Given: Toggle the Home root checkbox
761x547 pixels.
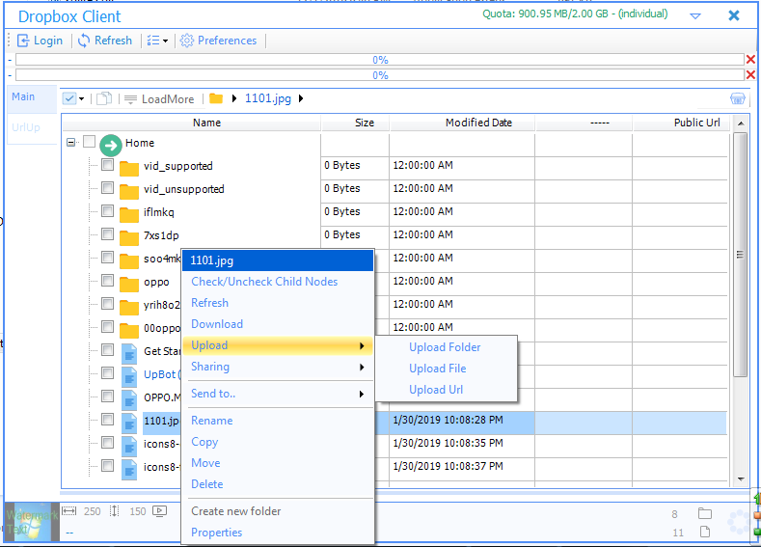Looking at the screenshot, I should [89, 141].
